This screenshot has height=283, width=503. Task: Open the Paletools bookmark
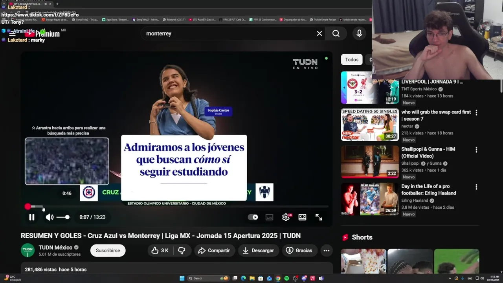pos(174,19)
